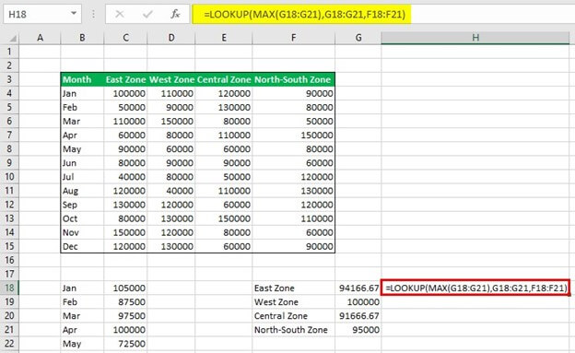Select value 72500 in row 22
575x353 pixels.
pos(125,344)
